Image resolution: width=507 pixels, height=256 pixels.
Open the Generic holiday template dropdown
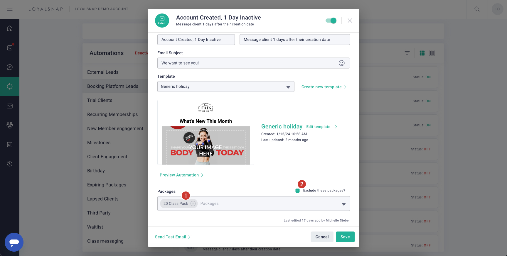coord(226,87)
